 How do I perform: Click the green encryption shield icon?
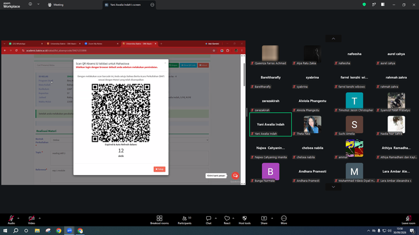364,5
